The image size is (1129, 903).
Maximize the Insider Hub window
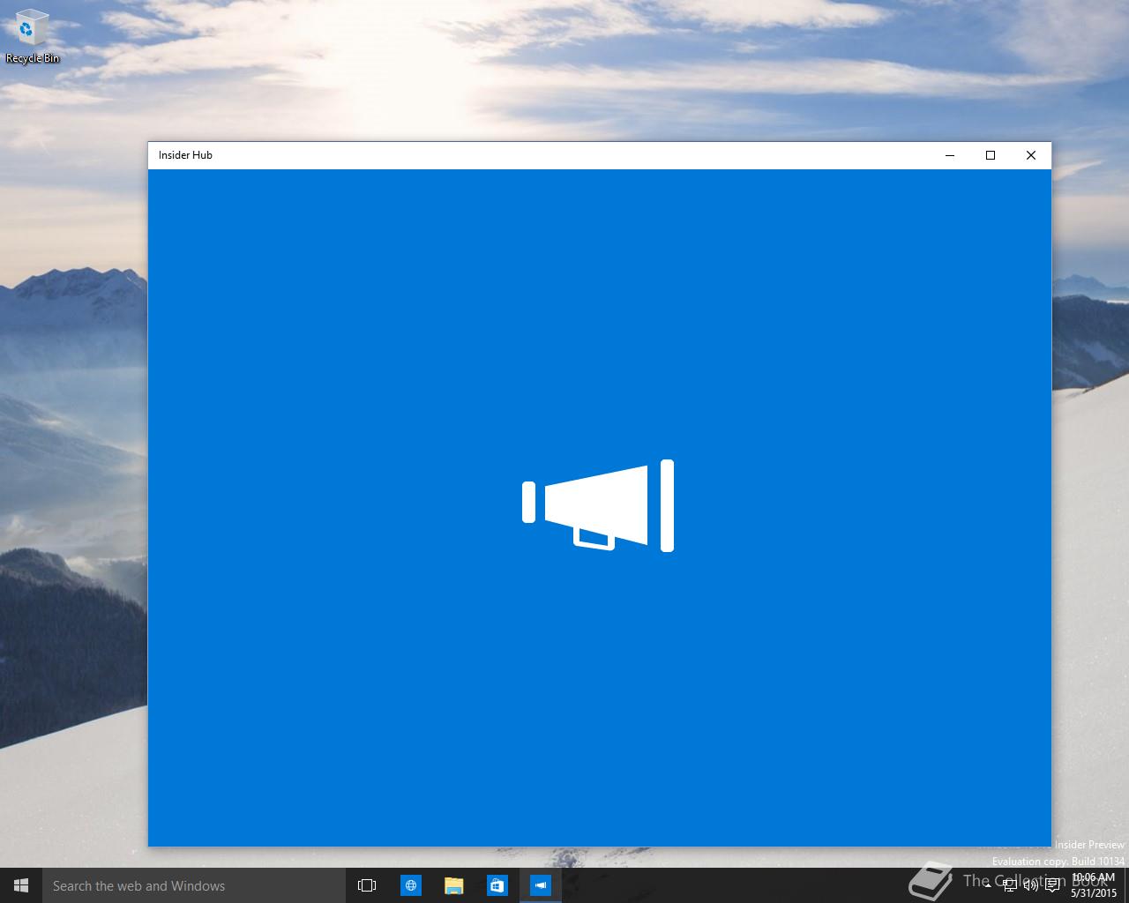coord(991,155)
